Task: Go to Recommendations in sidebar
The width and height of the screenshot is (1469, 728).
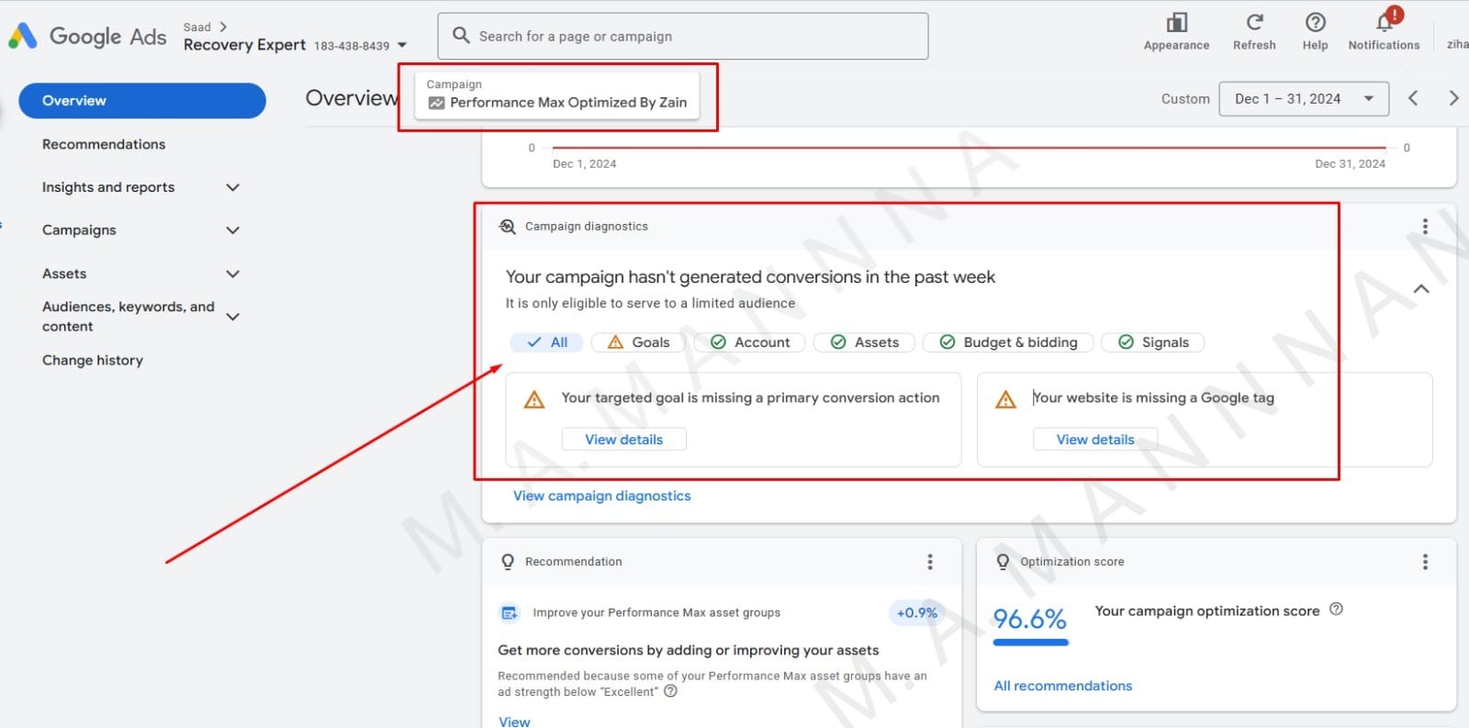Action: (x=104, y=144)
